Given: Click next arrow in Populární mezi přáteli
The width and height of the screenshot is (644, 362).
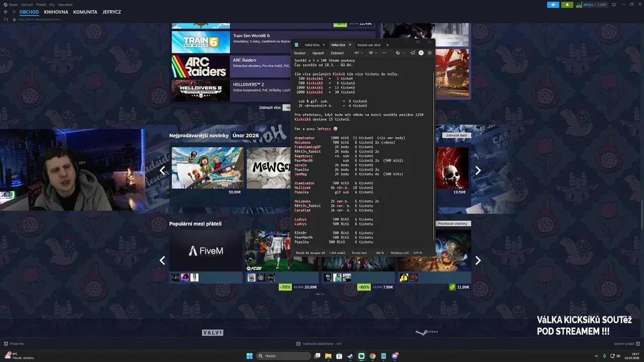Looking at the screenshot, I should [x=478, y=260].
